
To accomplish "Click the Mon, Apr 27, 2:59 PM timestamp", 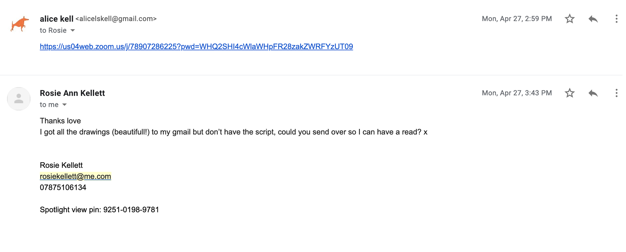I will tap(517, 19).
